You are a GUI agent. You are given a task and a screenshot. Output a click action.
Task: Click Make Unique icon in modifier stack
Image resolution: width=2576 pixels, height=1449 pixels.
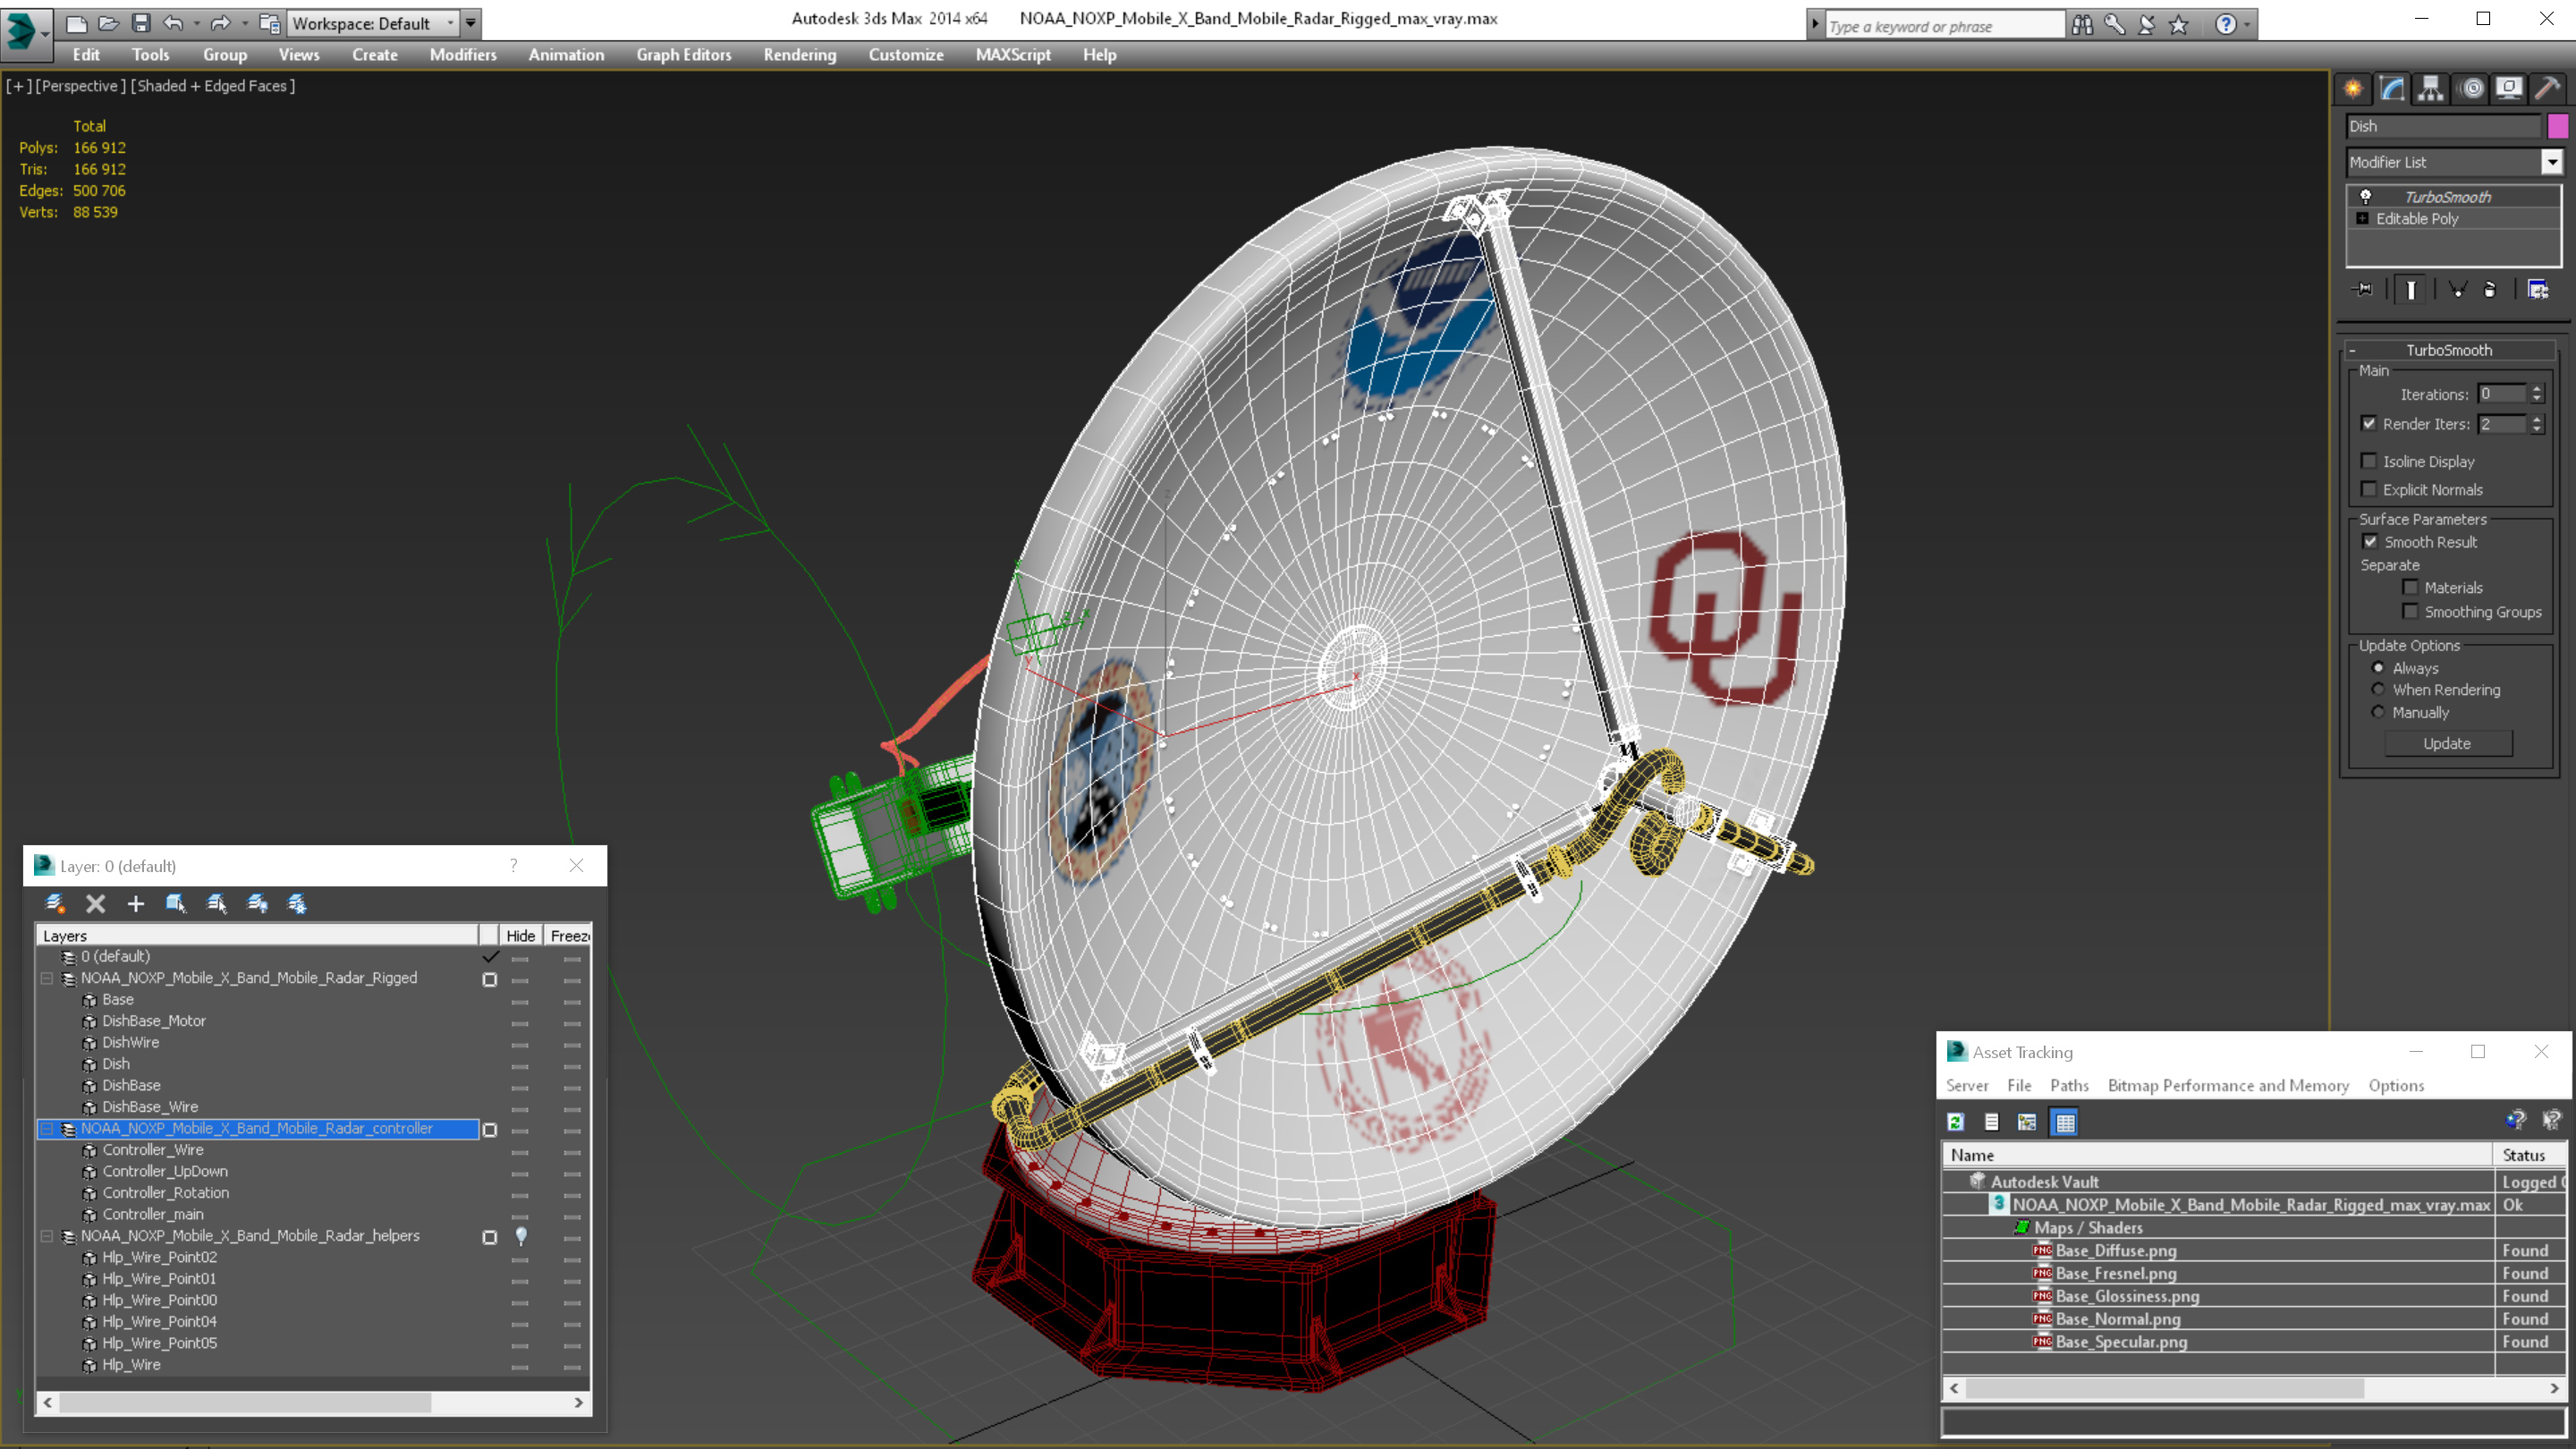point(2457,290)
